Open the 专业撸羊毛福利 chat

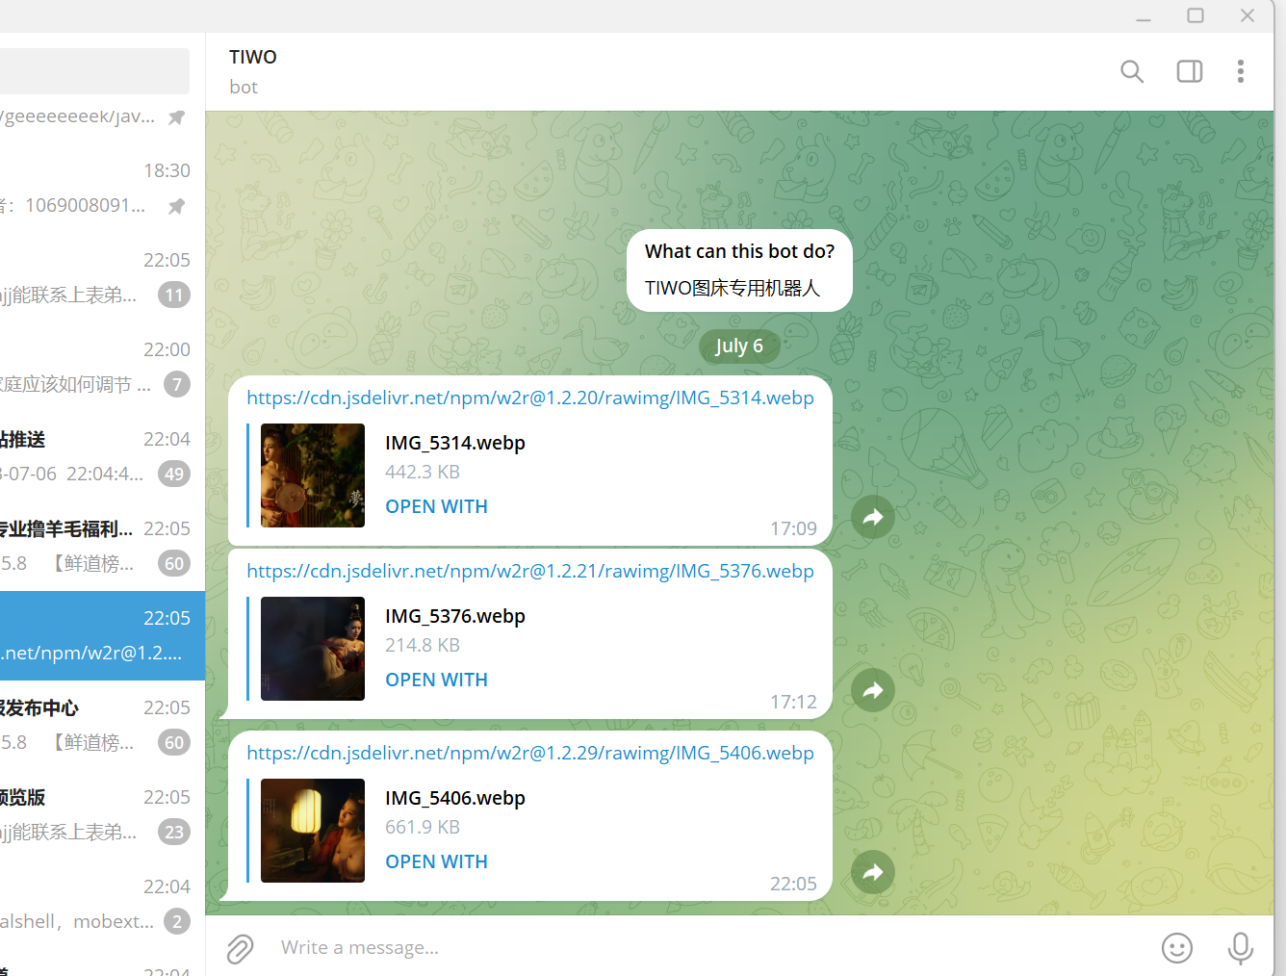coord(102,546)
